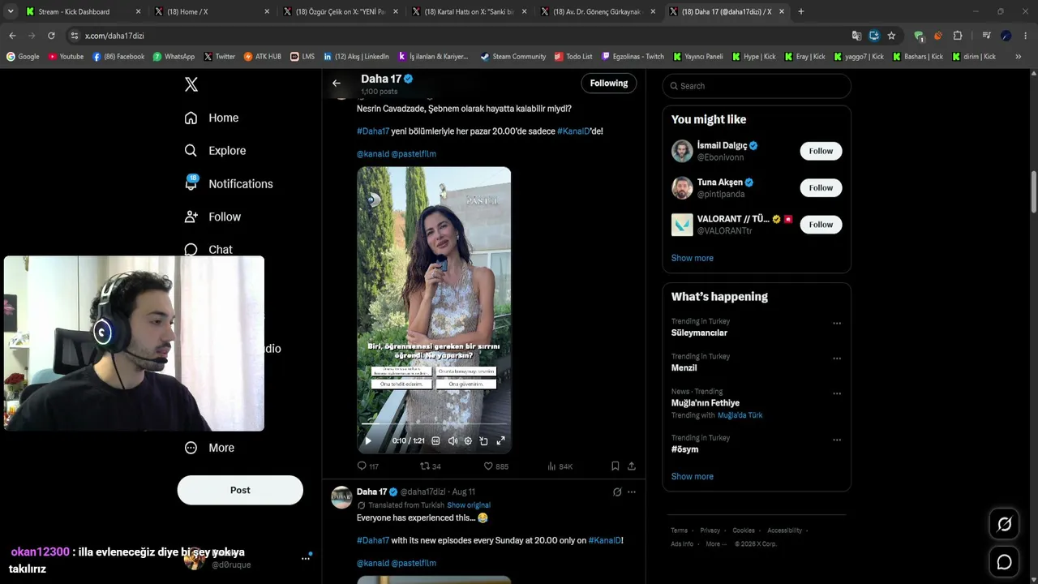Open Grok icon on the Aug 11 post

pyautogui.click(x=617, y=492)
